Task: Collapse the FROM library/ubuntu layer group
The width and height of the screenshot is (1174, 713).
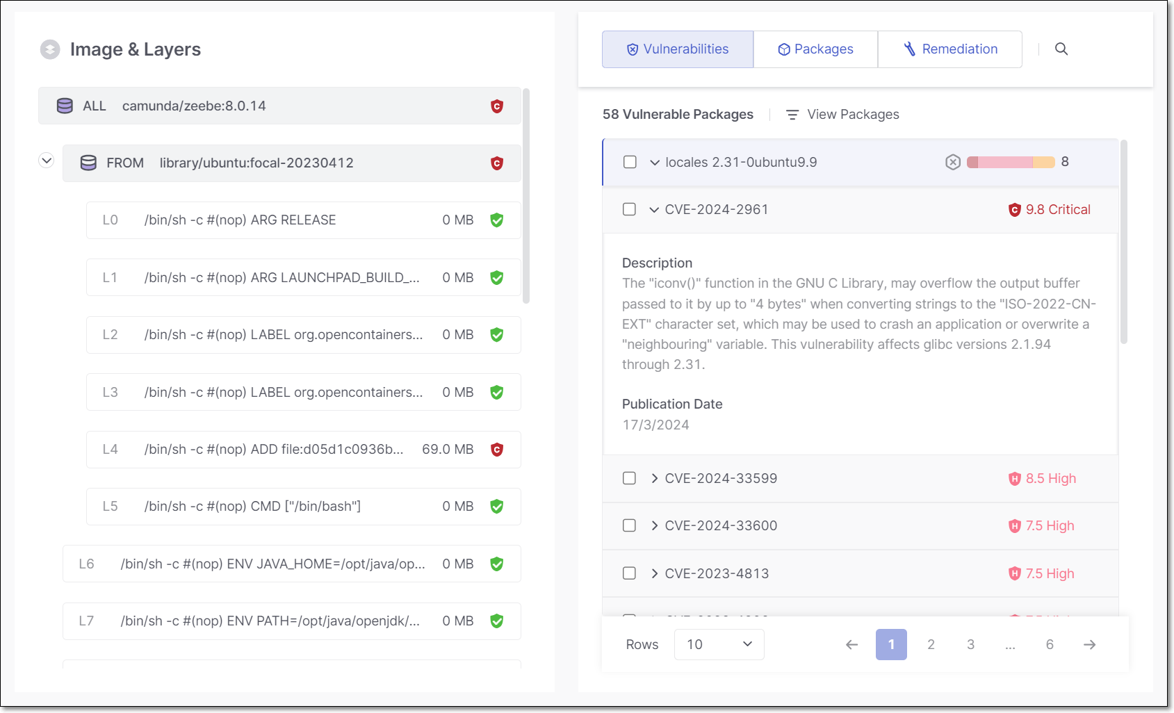Action: [47, 161]
